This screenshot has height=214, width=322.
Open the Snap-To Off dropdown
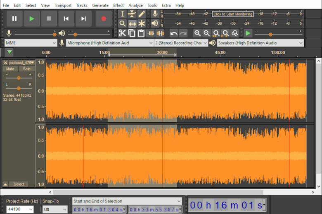[x=55, y=209]
